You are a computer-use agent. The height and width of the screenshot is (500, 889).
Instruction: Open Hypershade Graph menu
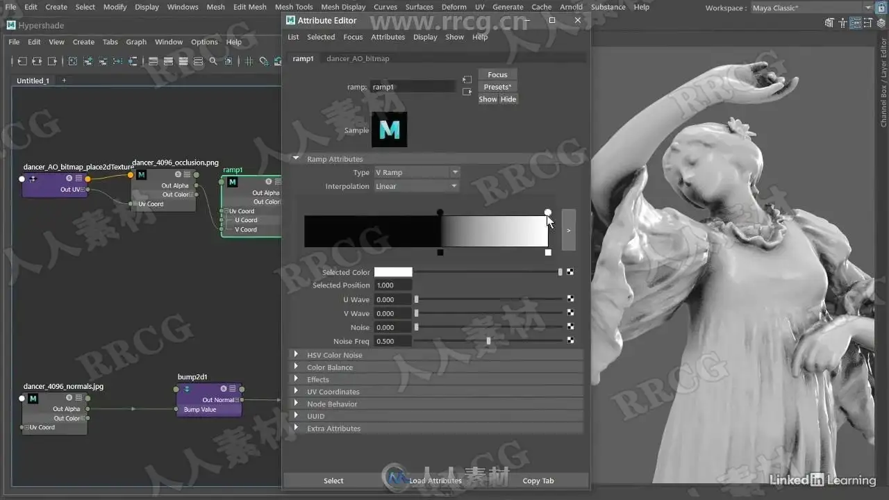pos(136,42)
